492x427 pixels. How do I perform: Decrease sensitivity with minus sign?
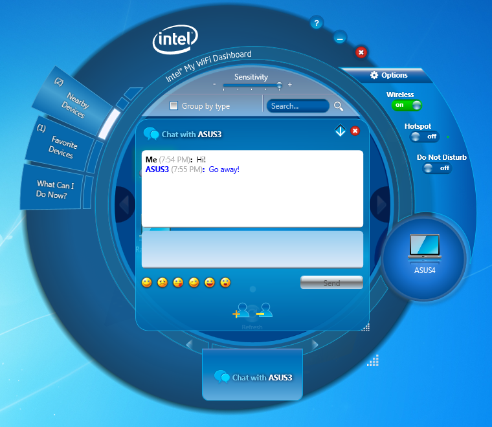[214, 84]
